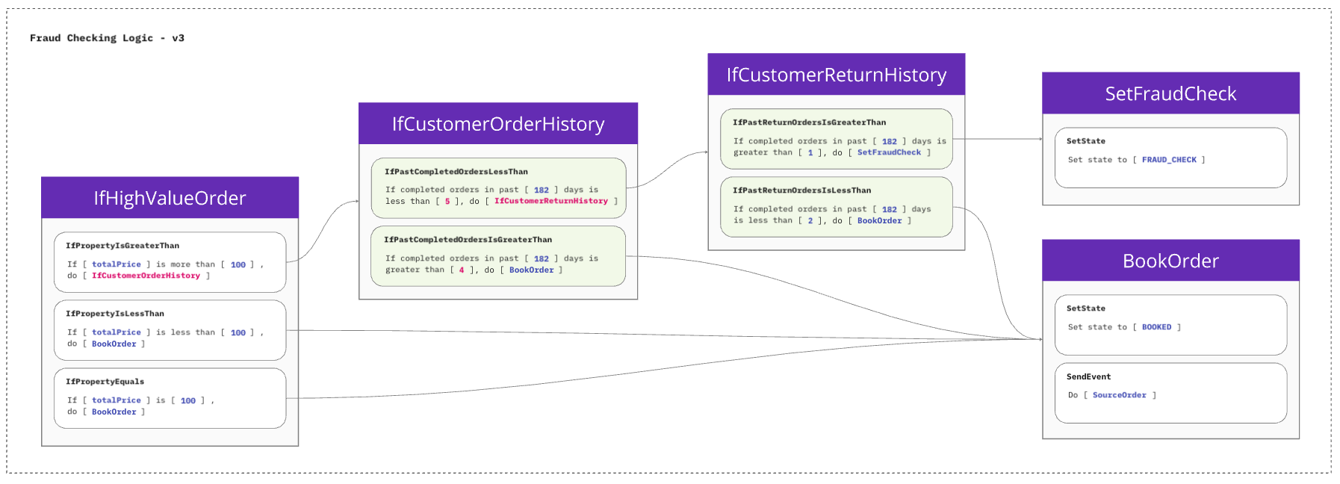Open the IfPropertyIsLessThan rule card title

[x=115, y=314]
